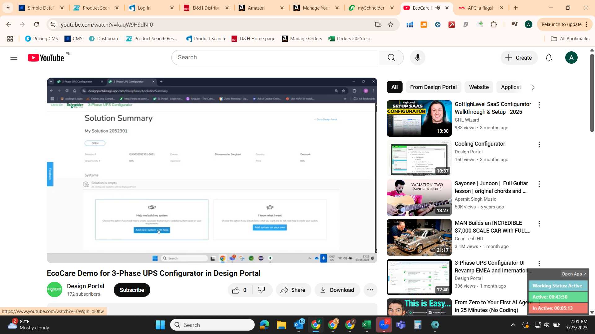Screen dimensions: 595x334
Task: Select the Website filter chip
Action: (479, 87)
